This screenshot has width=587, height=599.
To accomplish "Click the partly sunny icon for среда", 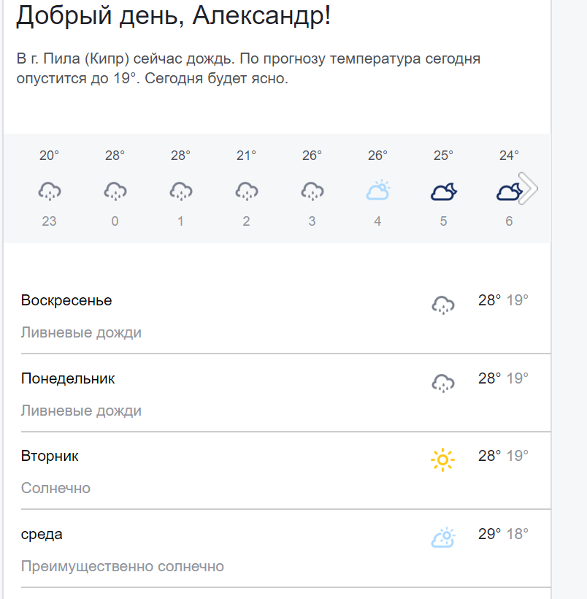I will coord(442,538).
